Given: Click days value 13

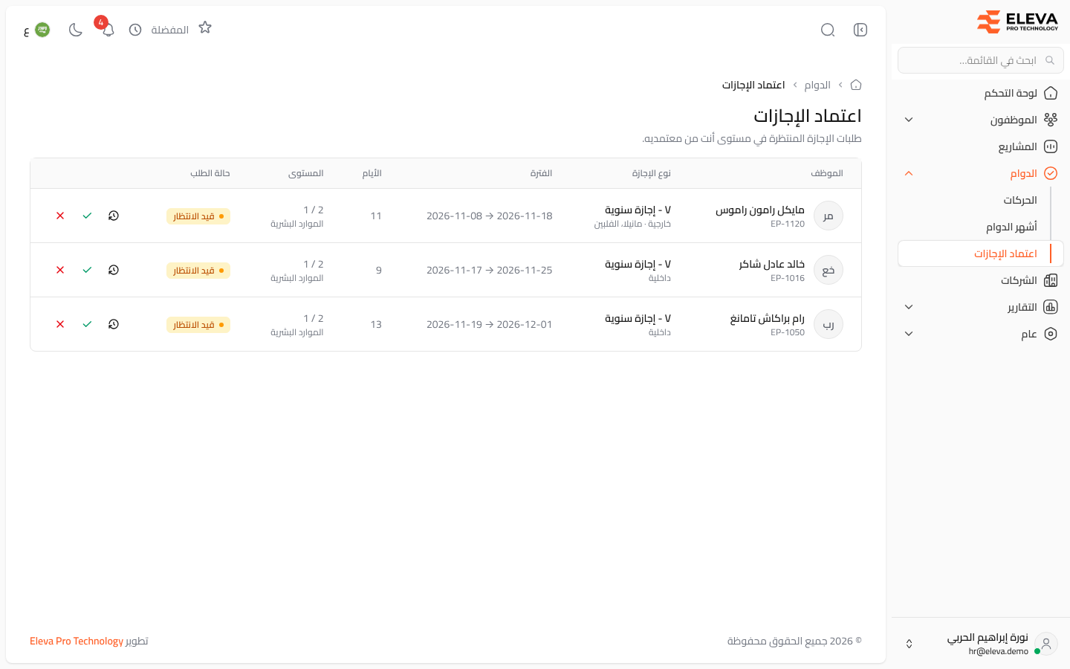Looking at the screenshot, I should [x=376, y=324].
